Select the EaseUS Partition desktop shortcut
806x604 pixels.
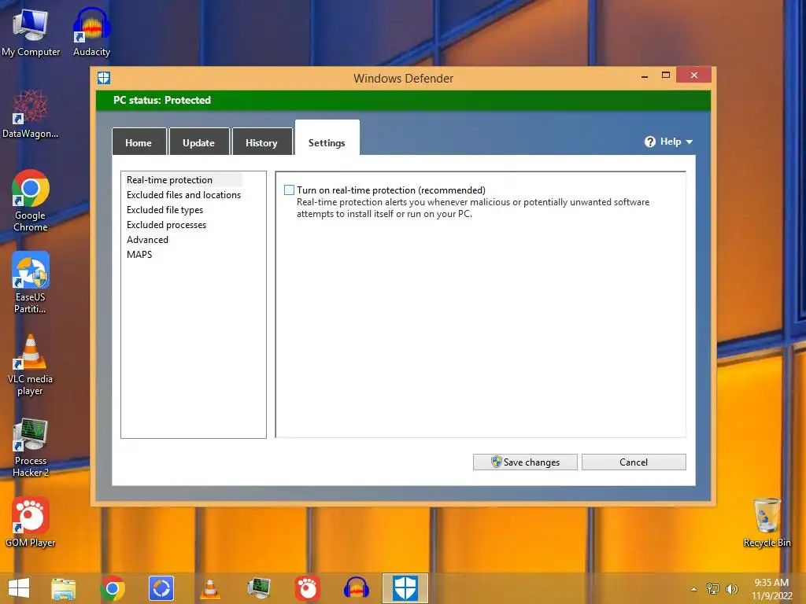[31, 282]
